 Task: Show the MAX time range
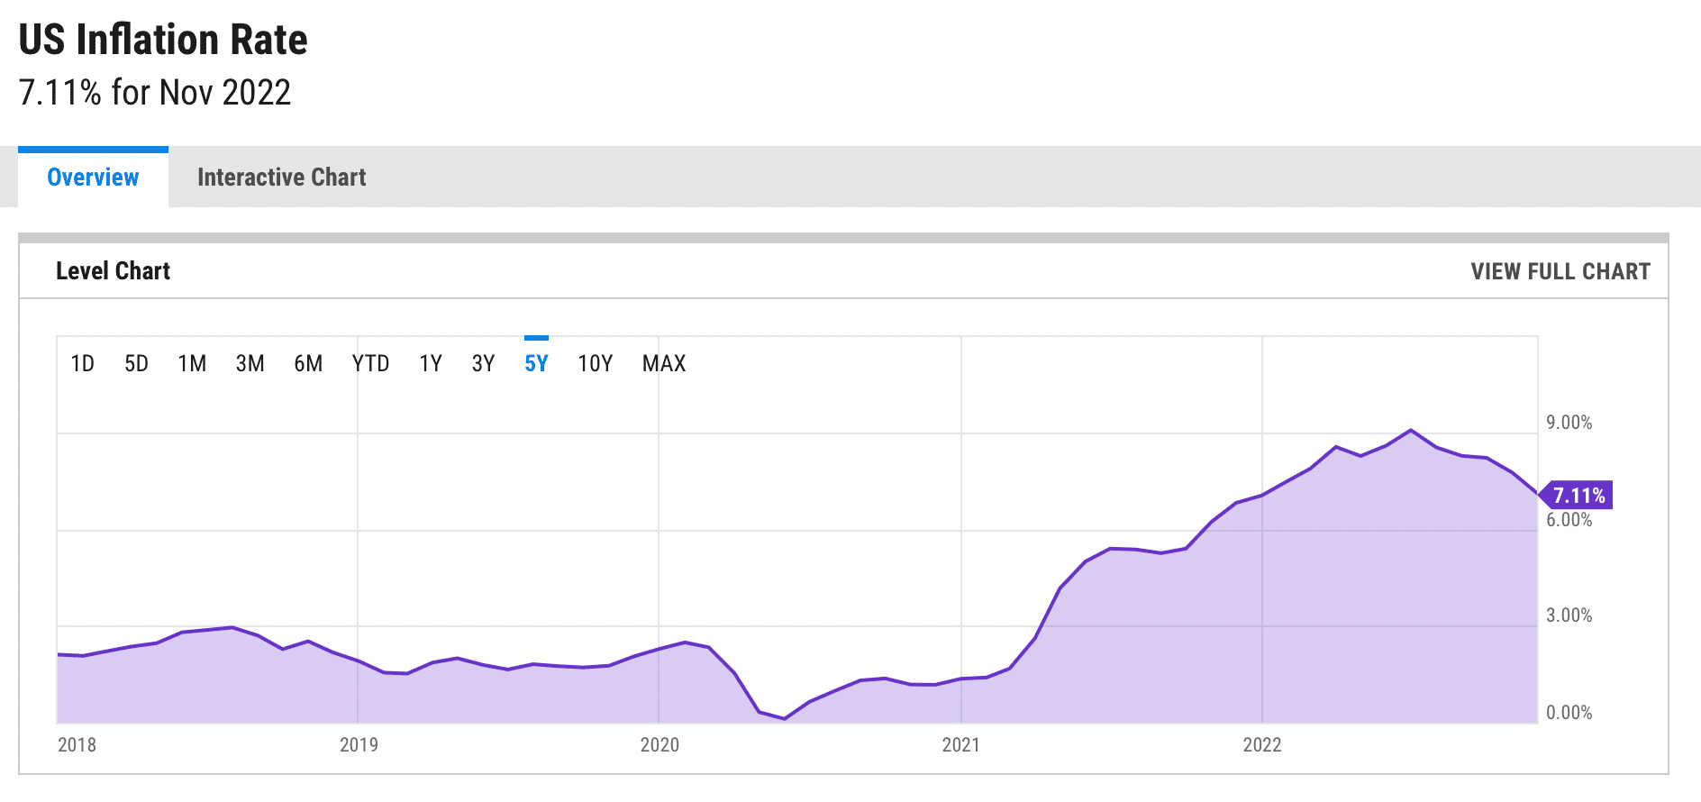coord(664,363)
